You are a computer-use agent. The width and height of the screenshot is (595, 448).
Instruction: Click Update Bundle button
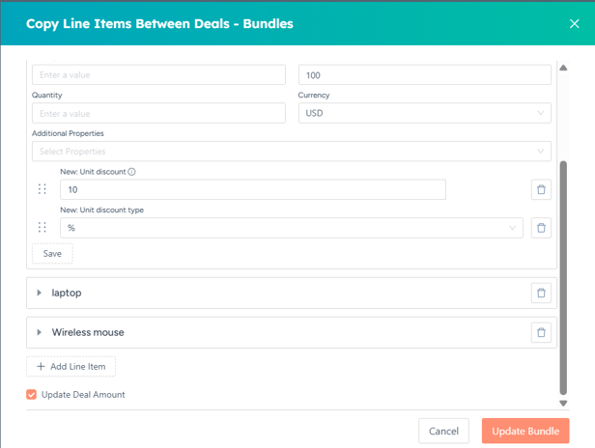pyautogui.click(x=525, y=431)
